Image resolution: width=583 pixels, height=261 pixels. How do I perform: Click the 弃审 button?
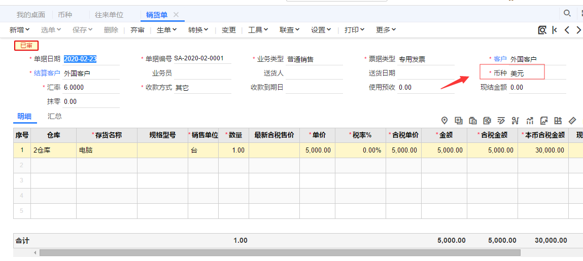(138, 30)
